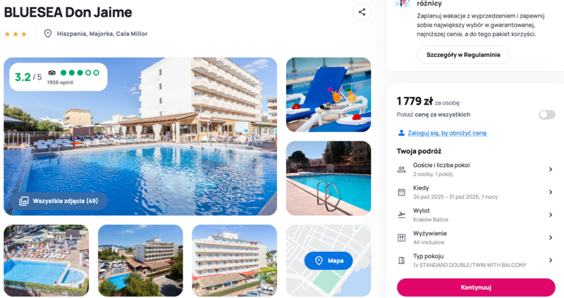This screenshot has width=564, height=298.
Task: Expand Goście i liczba pokoi options
Action: (x=475, y=169)
